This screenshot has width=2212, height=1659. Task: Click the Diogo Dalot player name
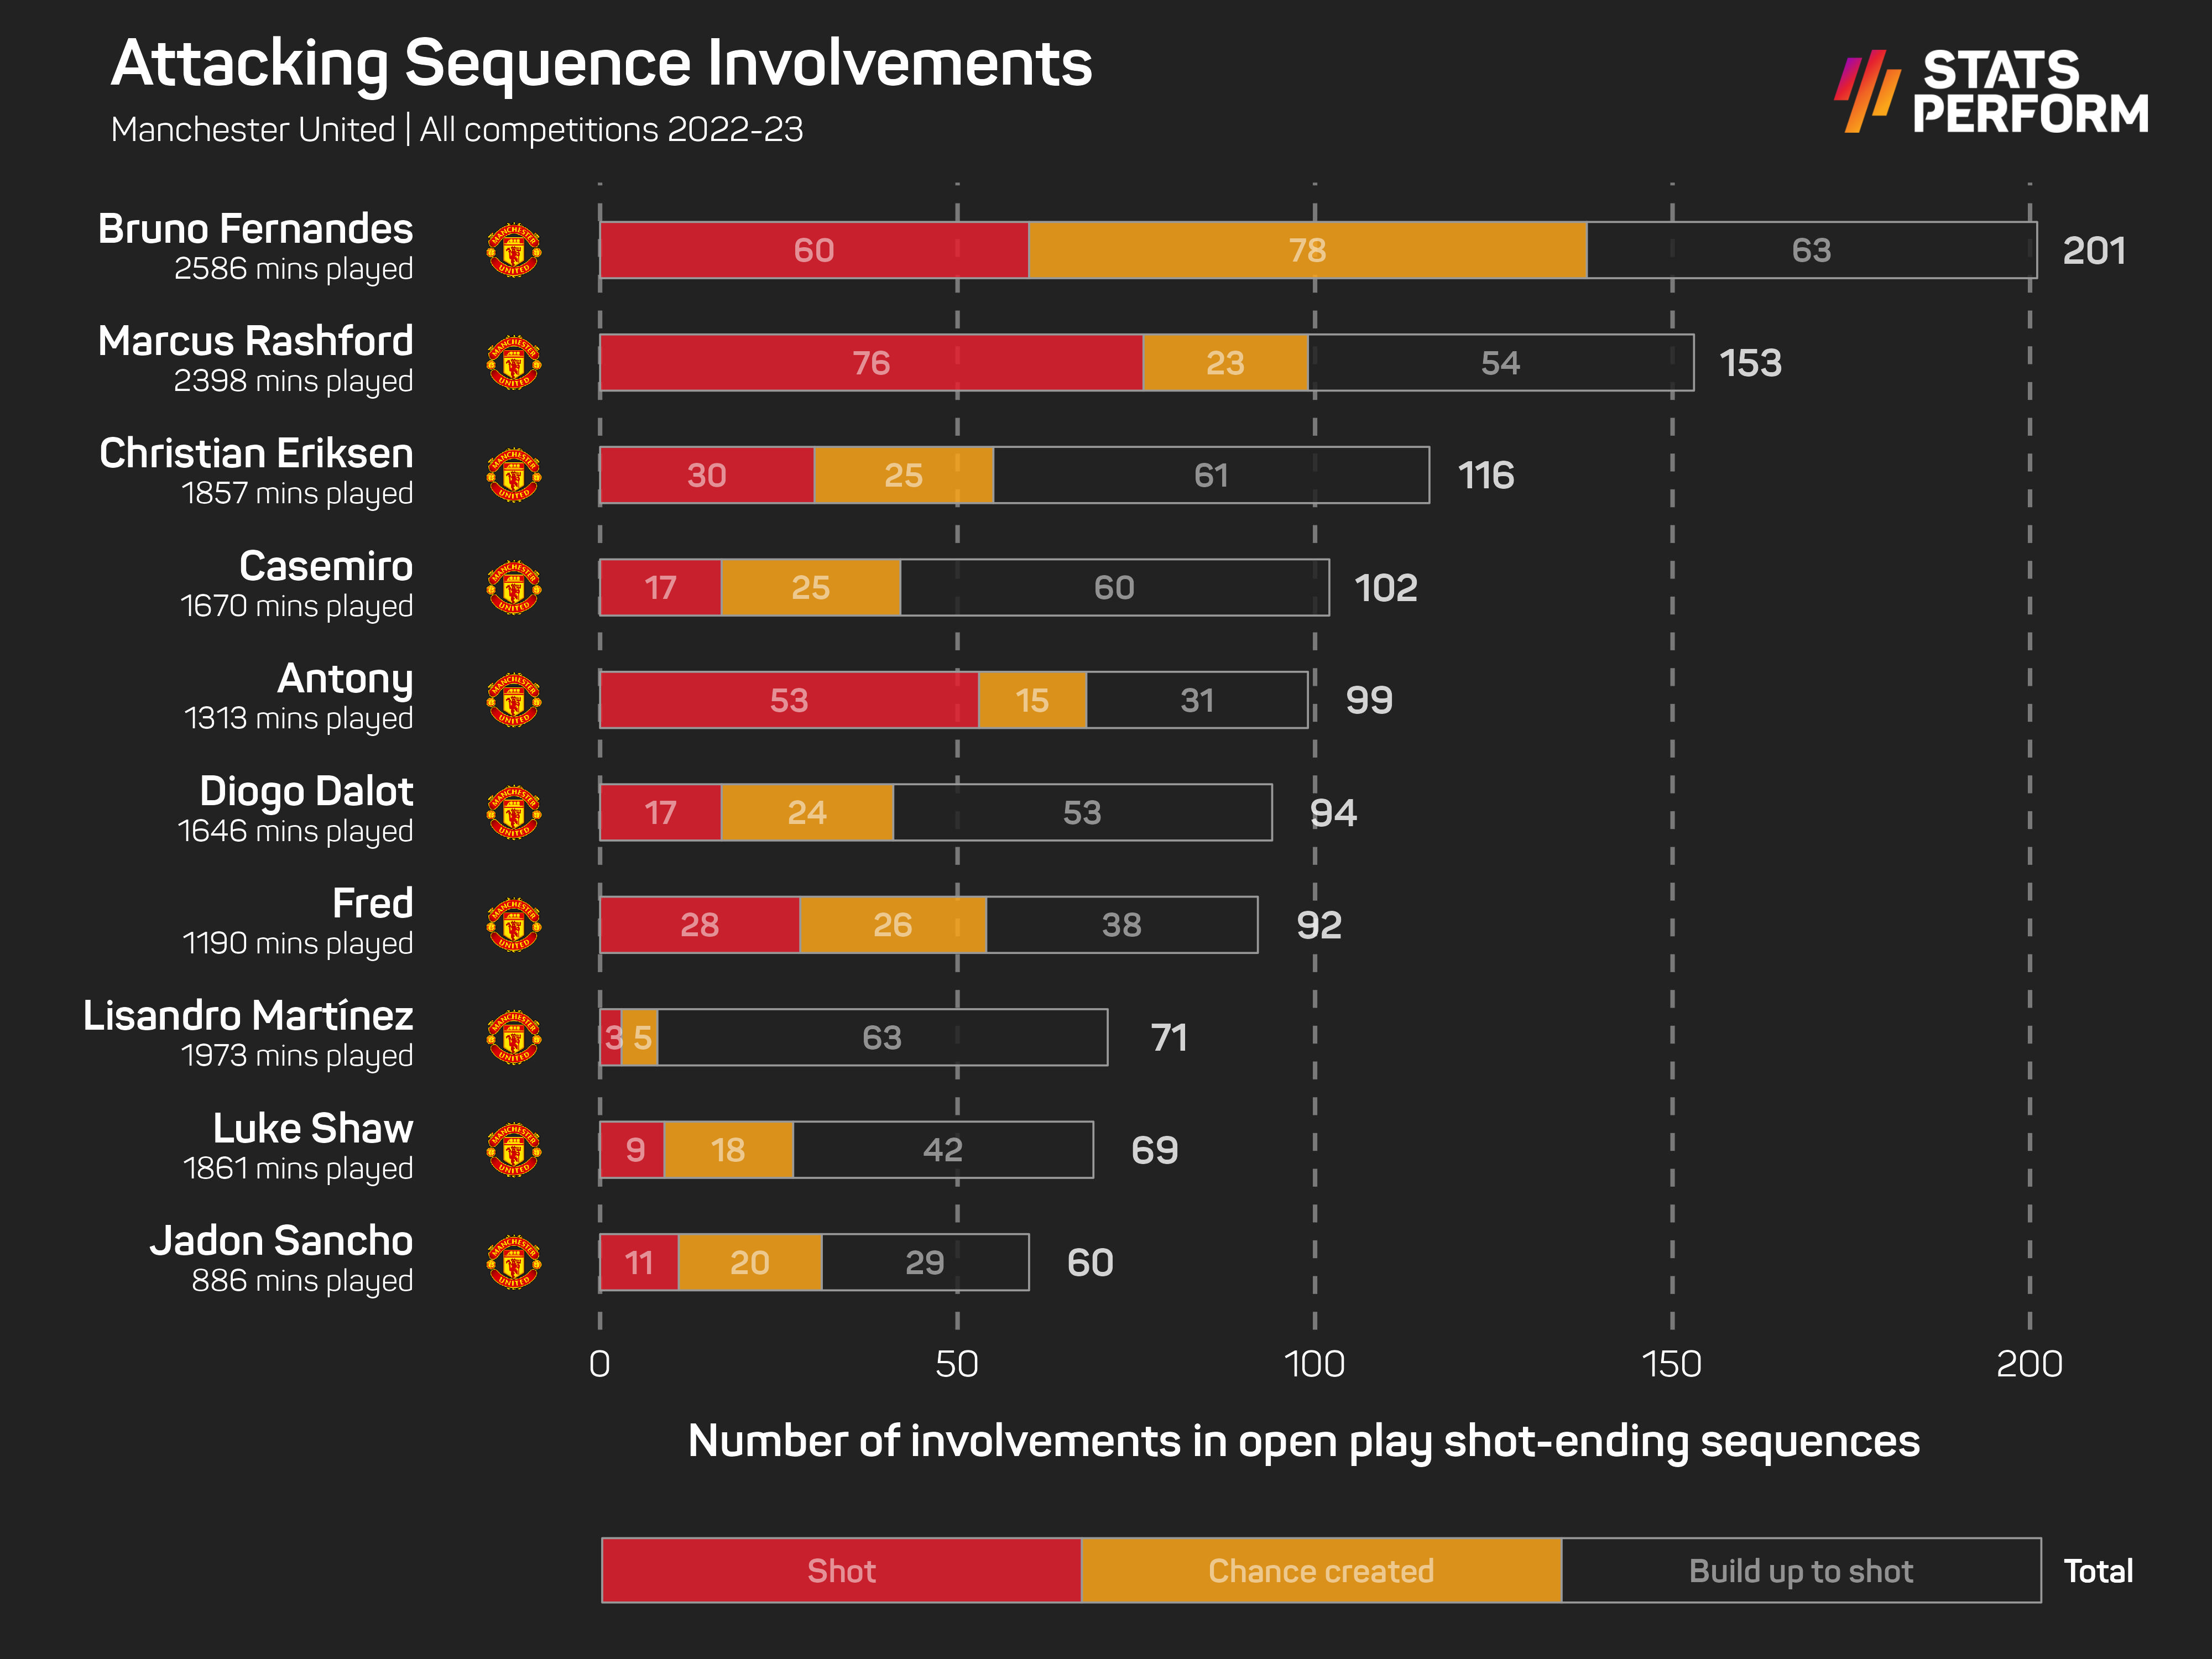pos(306,791)
